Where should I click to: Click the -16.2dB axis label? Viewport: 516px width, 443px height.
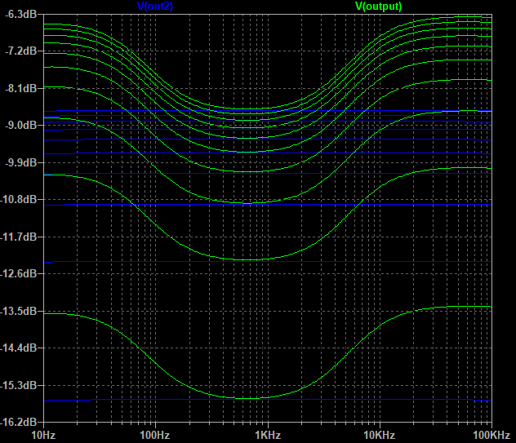(x=18, y=422)
